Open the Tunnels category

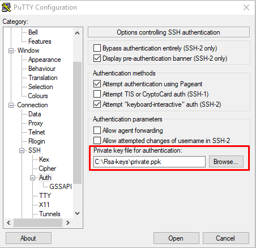(50, 214)
